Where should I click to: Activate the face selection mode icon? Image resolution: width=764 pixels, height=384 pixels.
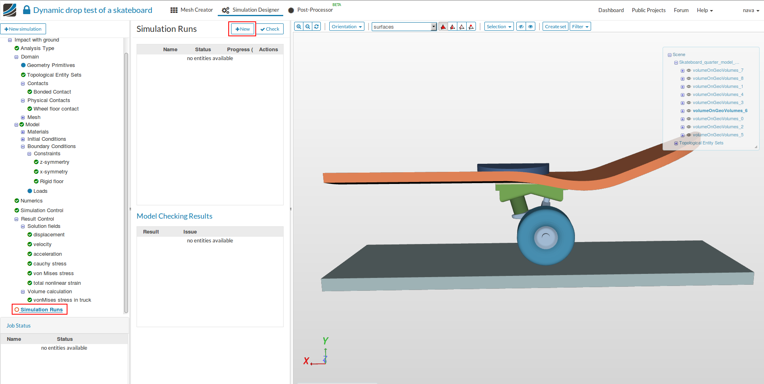(443, 27)
